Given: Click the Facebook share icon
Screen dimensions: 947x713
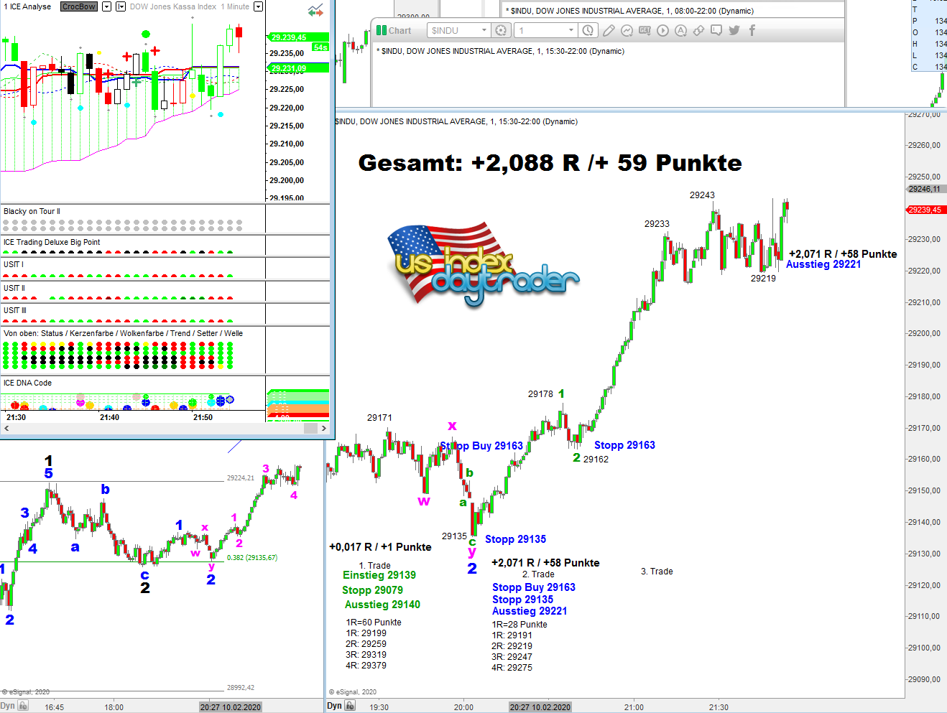Looking at the screenshot, I should (752, 30).
